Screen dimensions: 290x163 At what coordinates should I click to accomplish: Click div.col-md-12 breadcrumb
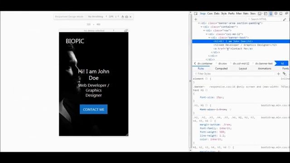click(241, 63)
